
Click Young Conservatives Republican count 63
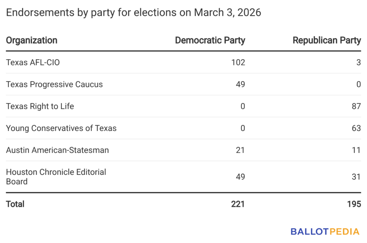point(356,128)
